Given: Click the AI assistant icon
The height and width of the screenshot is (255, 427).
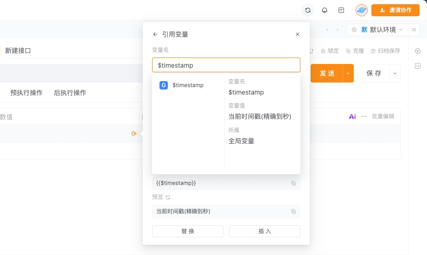Looking at the screenshot, I should click(x=352, y=116).
